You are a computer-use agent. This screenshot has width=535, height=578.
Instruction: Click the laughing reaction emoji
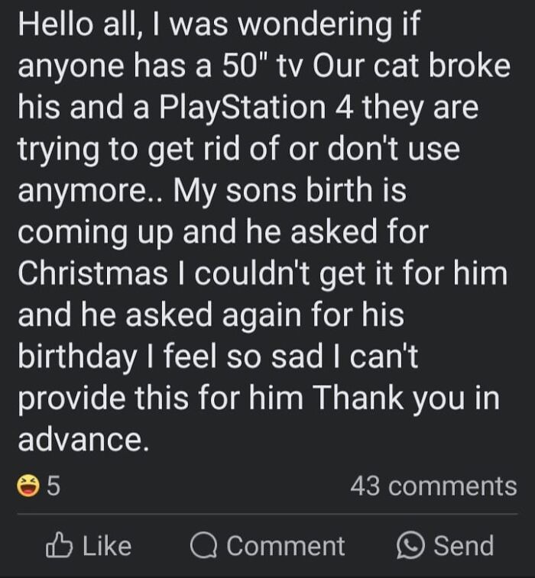(x=29, y=486)
